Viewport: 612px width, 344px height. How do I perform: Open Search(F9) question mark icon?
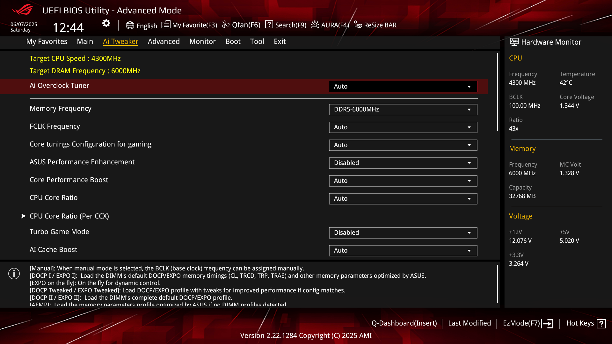coord(269,25)
